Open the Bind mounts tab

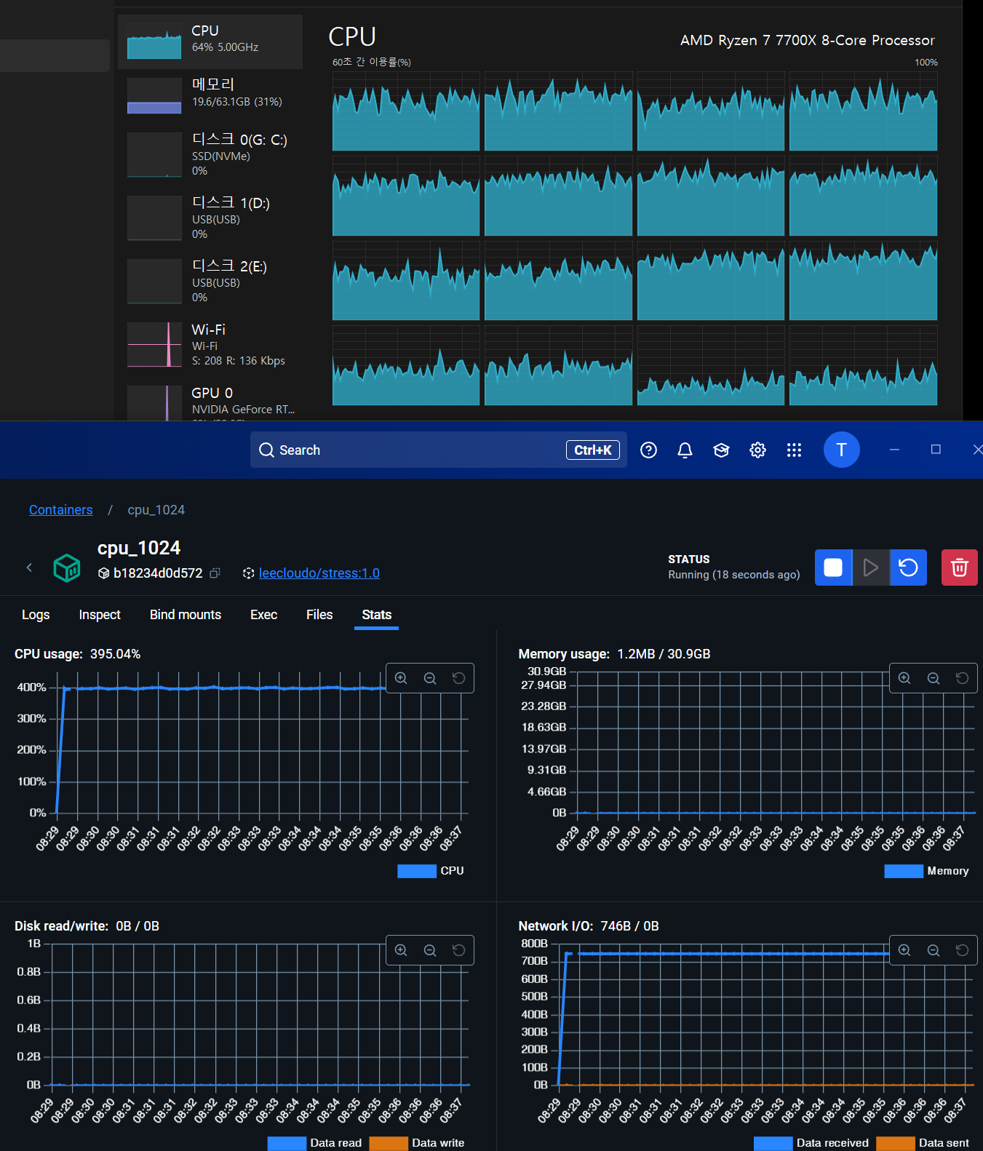click(186, 615)
